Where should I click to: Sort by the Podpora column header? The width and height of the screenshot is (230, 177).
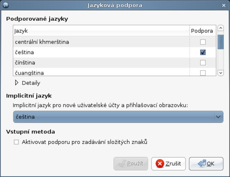pos(203,31)
